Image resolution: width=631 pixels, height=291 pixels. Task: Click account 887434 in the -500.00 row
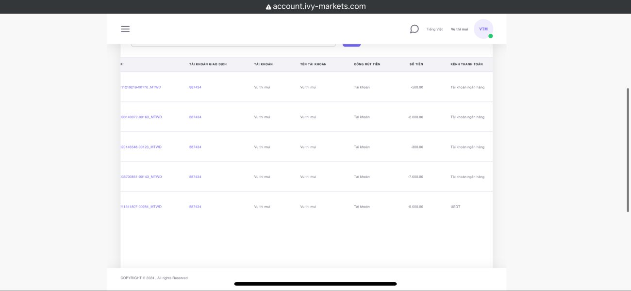click(195, 87)
